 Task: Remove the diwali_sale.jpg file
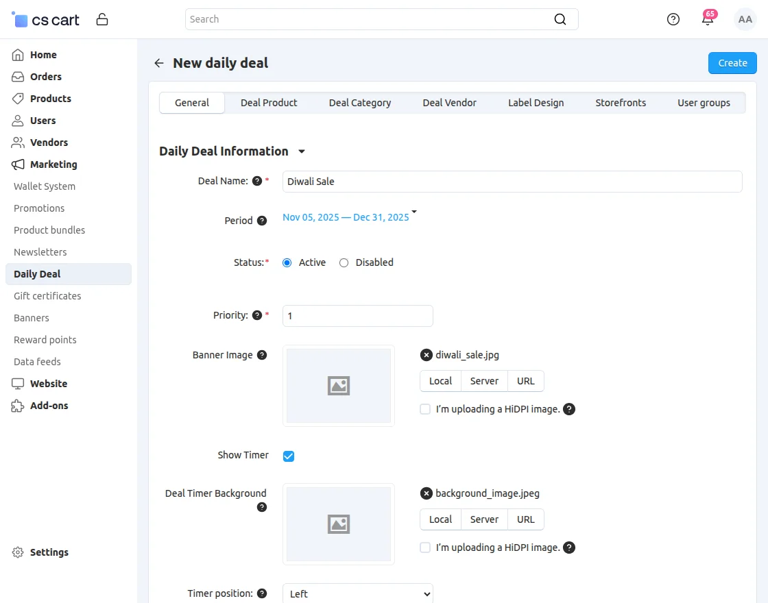point(427,355)
